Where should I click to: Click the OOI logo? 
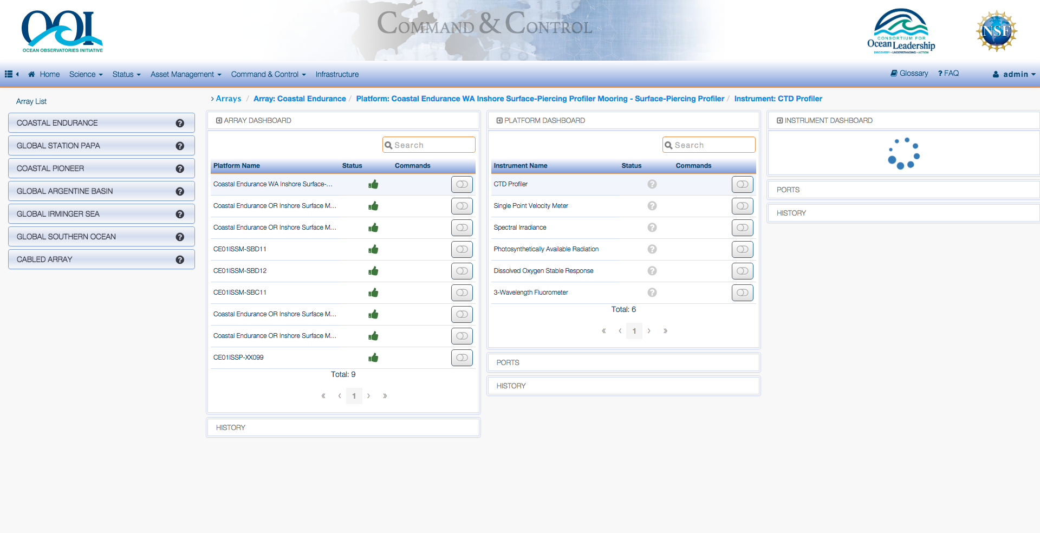pos(62,31)
